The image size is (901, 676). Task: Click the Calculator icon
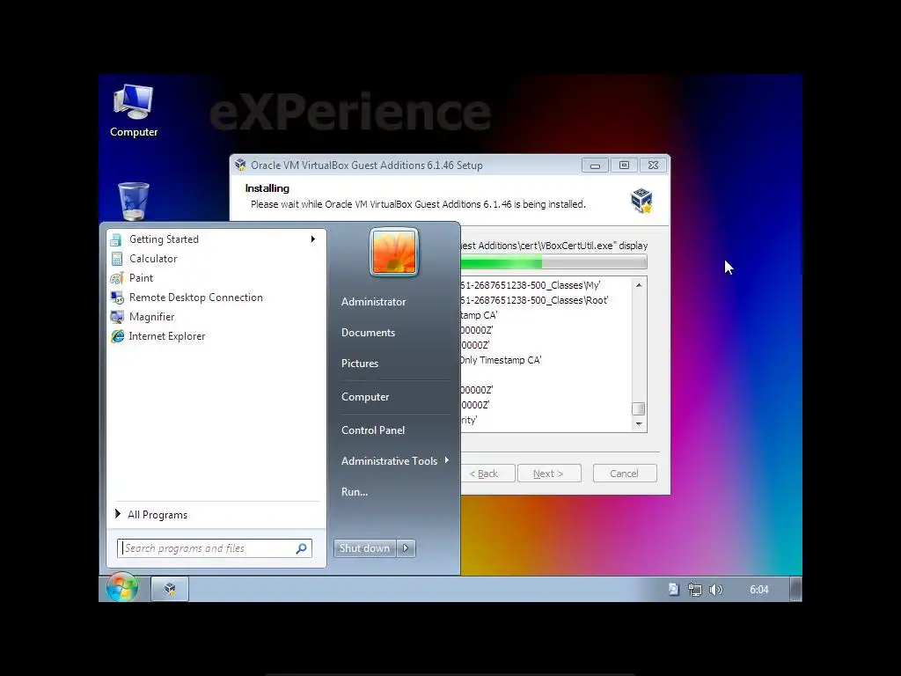[117, 259]
